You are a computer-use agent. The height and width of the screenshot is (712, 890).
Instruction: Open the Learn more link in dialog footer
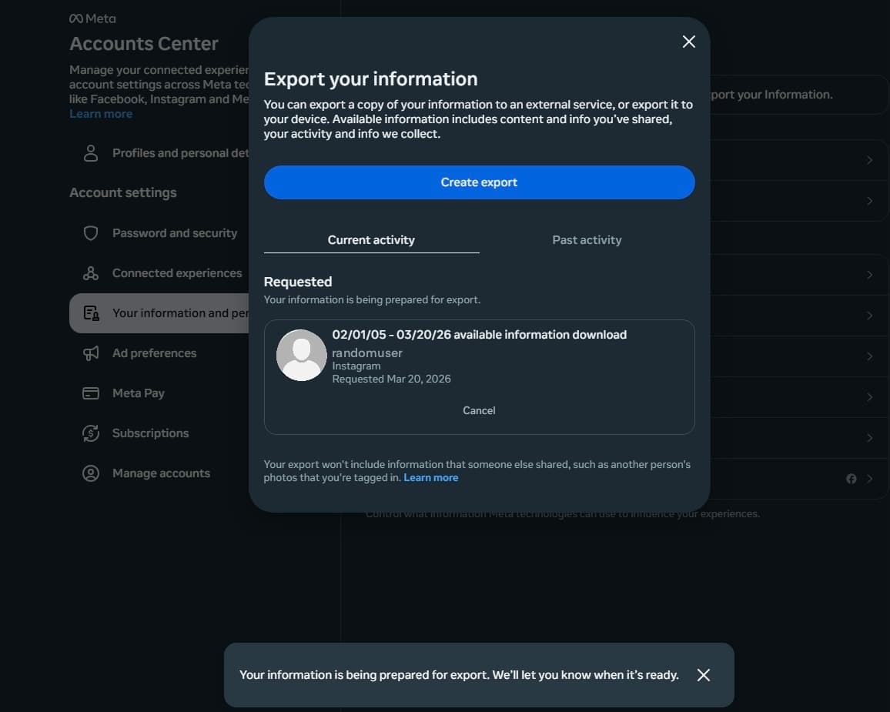click(x=431, y=478)
